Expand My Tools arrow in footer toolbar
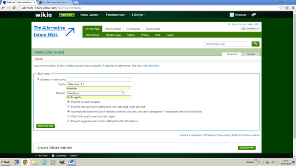Image resolution: width=296 pixels, height=166 pixels. [x=36, y=156]
